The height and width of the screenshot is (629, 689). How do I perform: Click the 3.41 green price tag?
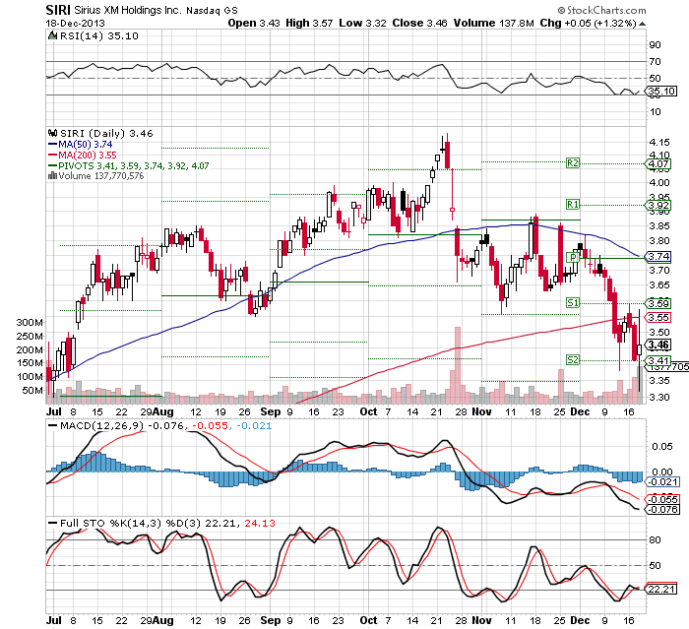pos(658,360)
